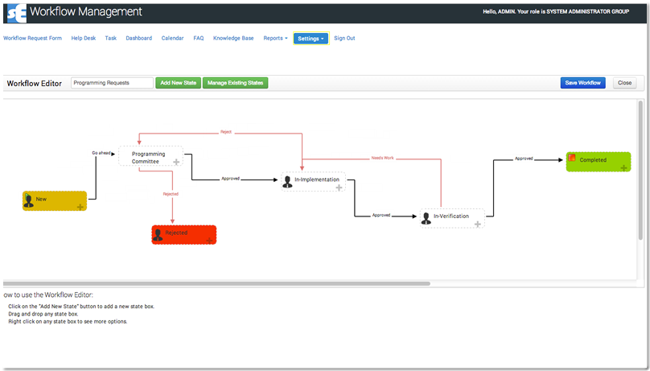Click the Workflow Management title text
This screenshot has width=650, height=371.
[x=86, y=11]
